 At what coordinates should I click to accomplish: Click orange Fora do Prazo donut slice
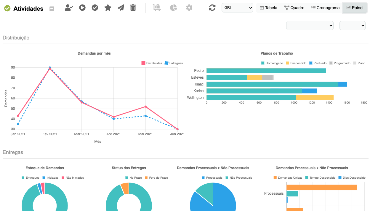125,188
